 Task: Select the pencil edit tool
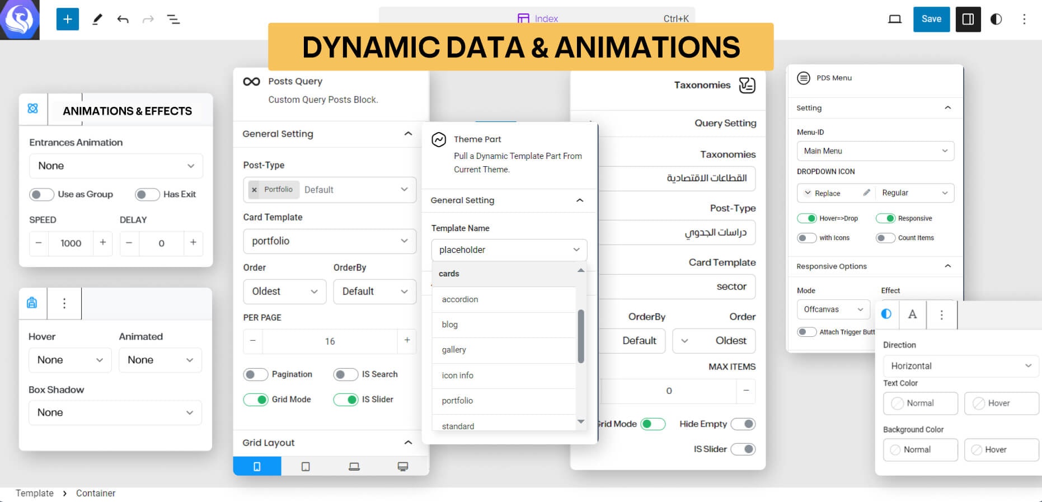click(97, 19)
